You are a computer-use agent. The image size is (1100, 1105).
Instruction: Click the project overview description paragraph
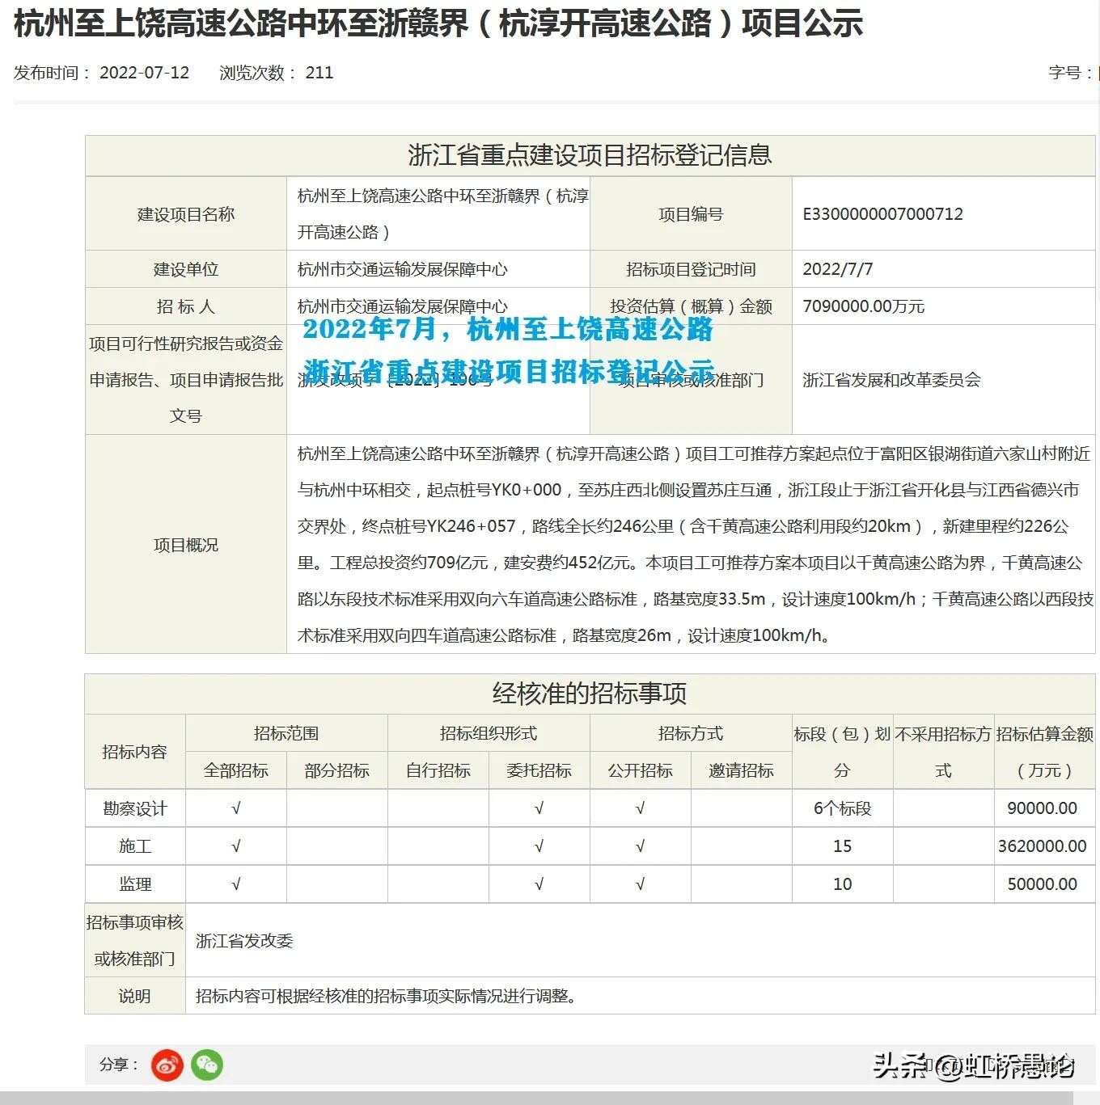point(696,545)
